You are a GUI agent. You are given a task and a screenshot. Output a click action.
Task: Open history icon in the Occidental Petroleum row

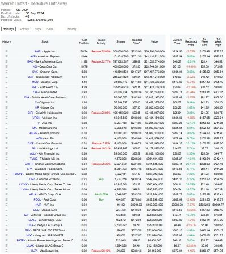coord(7,77)
